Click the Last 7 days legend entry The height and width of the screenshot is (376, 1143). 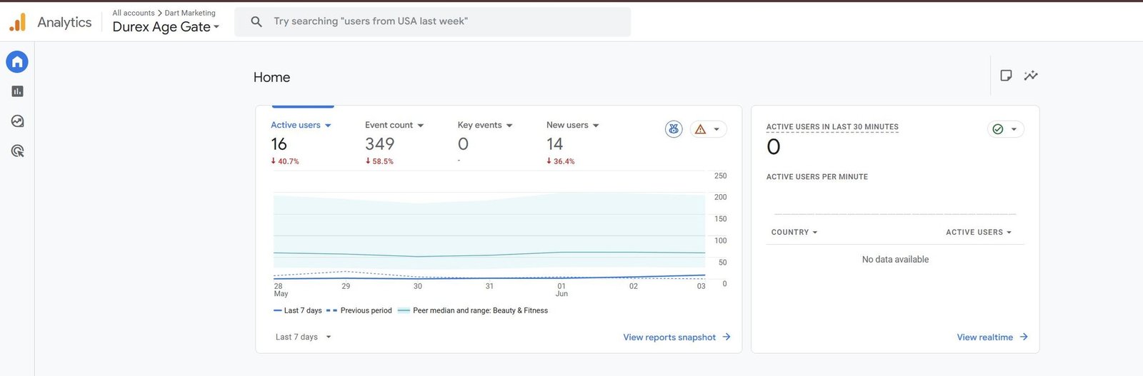pos(298,310)
